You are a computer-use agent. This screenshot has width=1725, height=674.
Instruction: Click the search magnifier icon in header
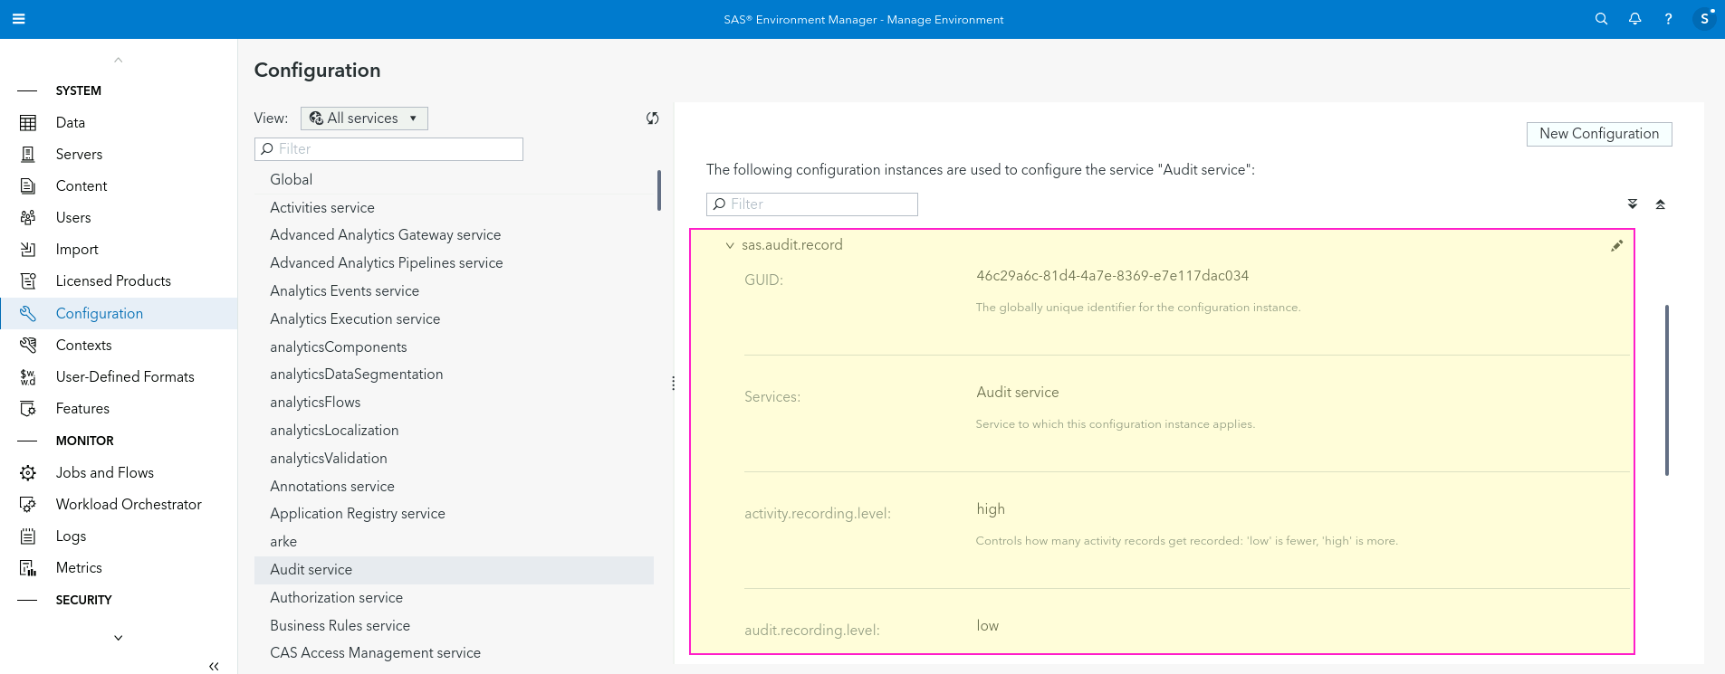(1601, 19)
